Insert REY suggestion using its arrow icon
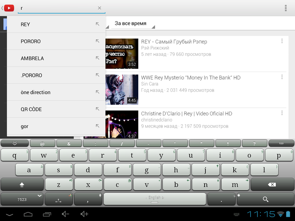The width and height of the screenshot is (295, 221). point(97,24)
